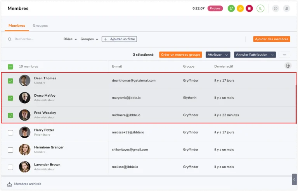This screenshot has height=191, width=298.
Task: Click the 'il y a 22 minutes' cell
Action: click(x=227, y=115)
